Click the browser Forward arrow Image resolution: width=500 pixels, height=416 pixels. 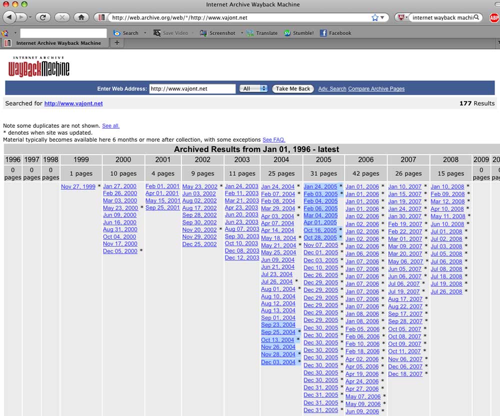coord(21,17)
